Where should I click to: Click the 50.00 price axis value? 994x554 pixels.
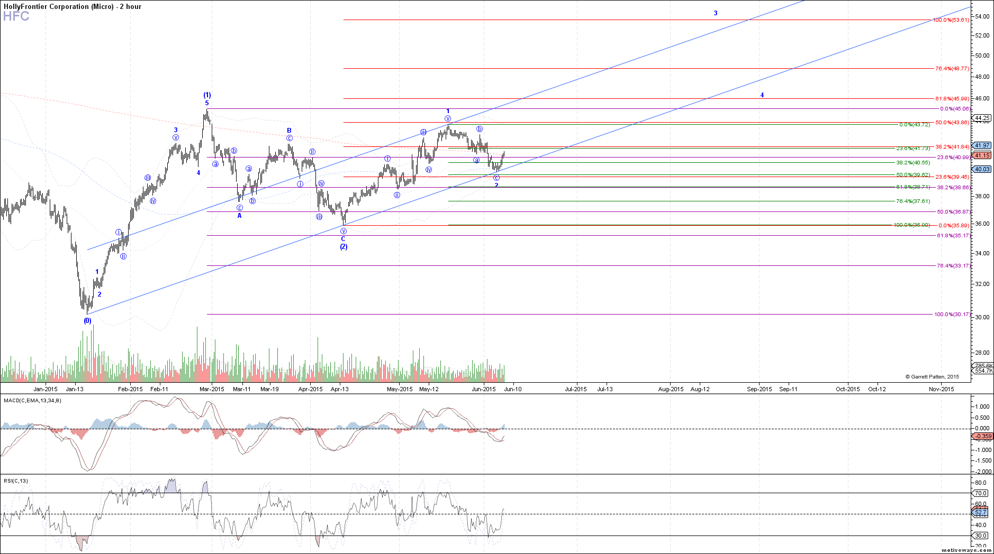point(982,56)
